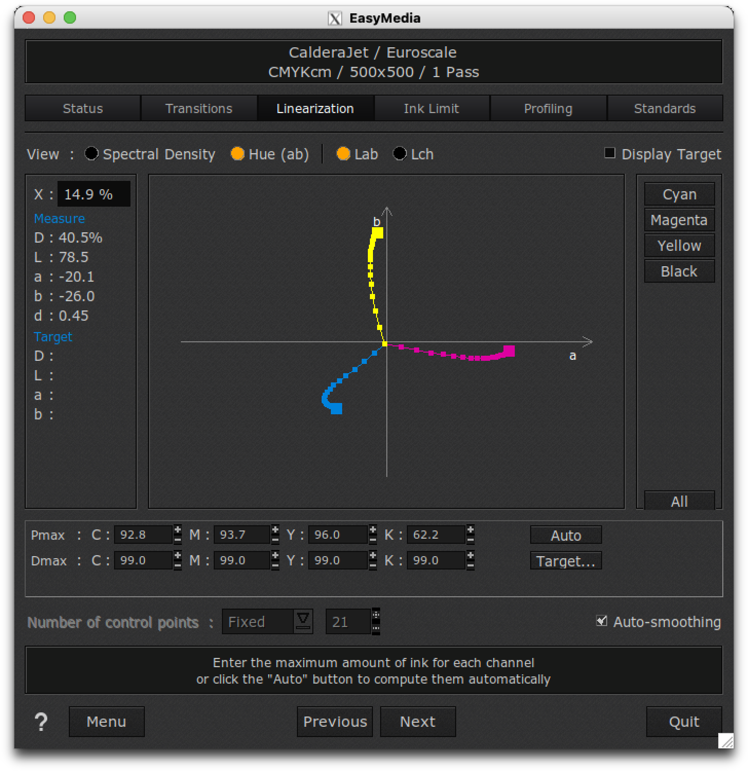Minimize the EasyMedia window

(x=49, y=17)
